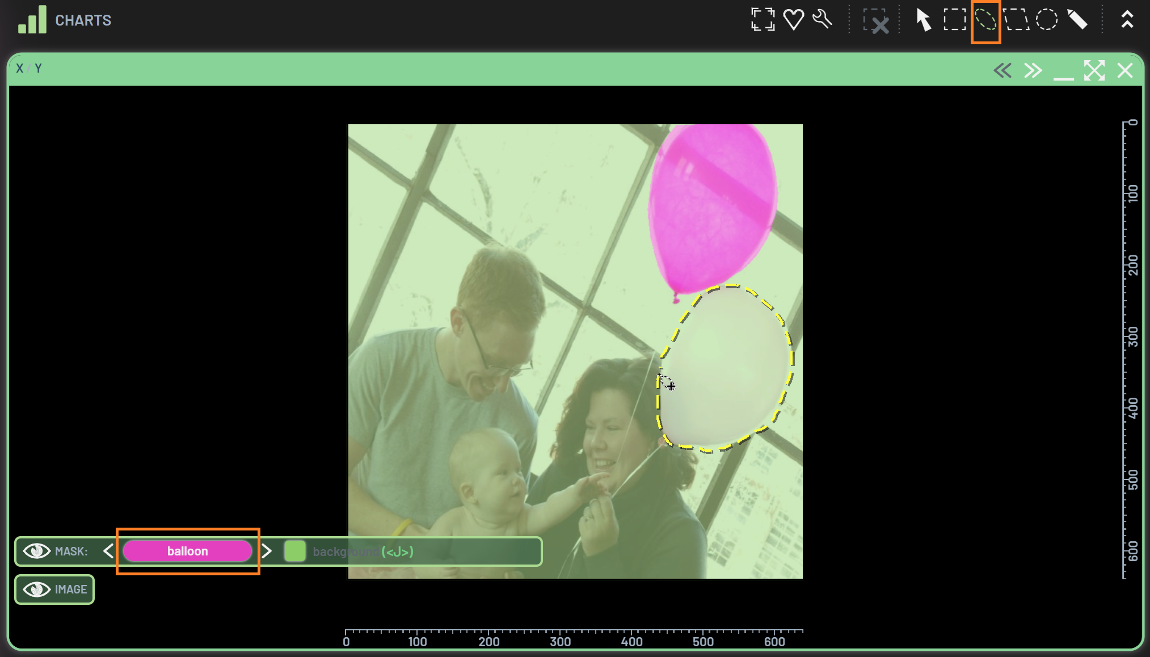Move panel forward with double right arrows
The image size is (1150, 657).
(1033, 71)
